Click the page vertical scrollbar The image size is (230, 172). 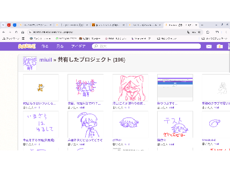[229, 61]
